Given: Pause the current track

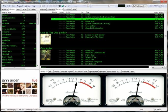Looking at the screenshot, I should pyautogui.click(x=47, y=6).
